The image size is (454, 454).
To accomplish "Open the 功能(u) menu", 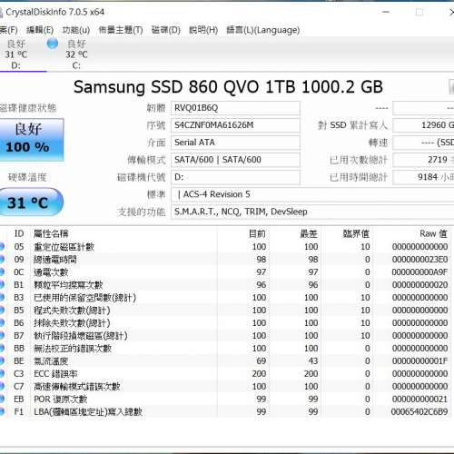I will pos(76,30).
